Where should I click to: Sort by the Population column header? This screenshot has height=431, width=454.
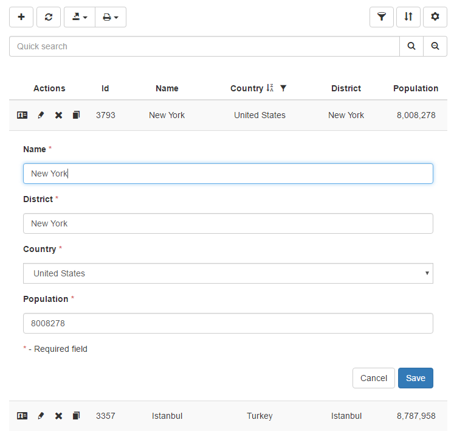pyautogui.click(x=416, y=88)
